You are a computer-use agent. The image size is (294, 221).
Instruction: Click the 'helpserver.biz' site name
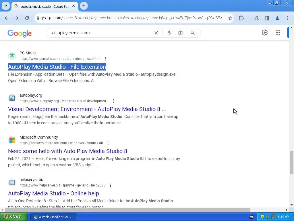coord(32,180)
